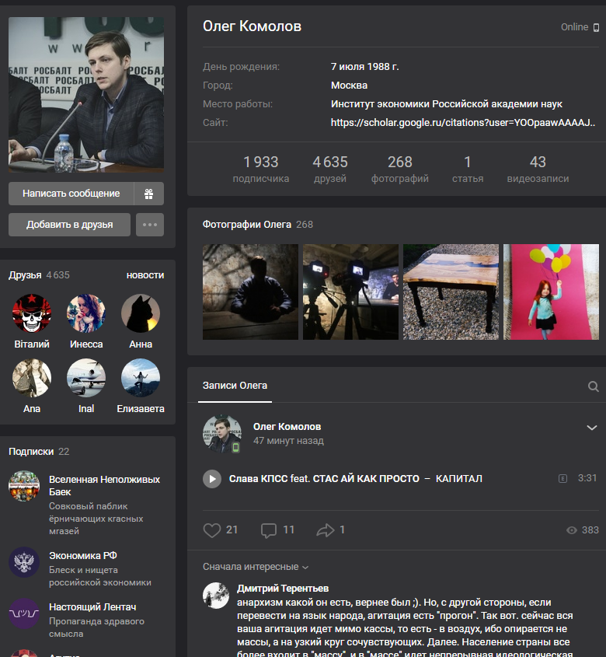606x657 pixels.
Task: Open Друзья section header
Action: (x=25, y=275)
